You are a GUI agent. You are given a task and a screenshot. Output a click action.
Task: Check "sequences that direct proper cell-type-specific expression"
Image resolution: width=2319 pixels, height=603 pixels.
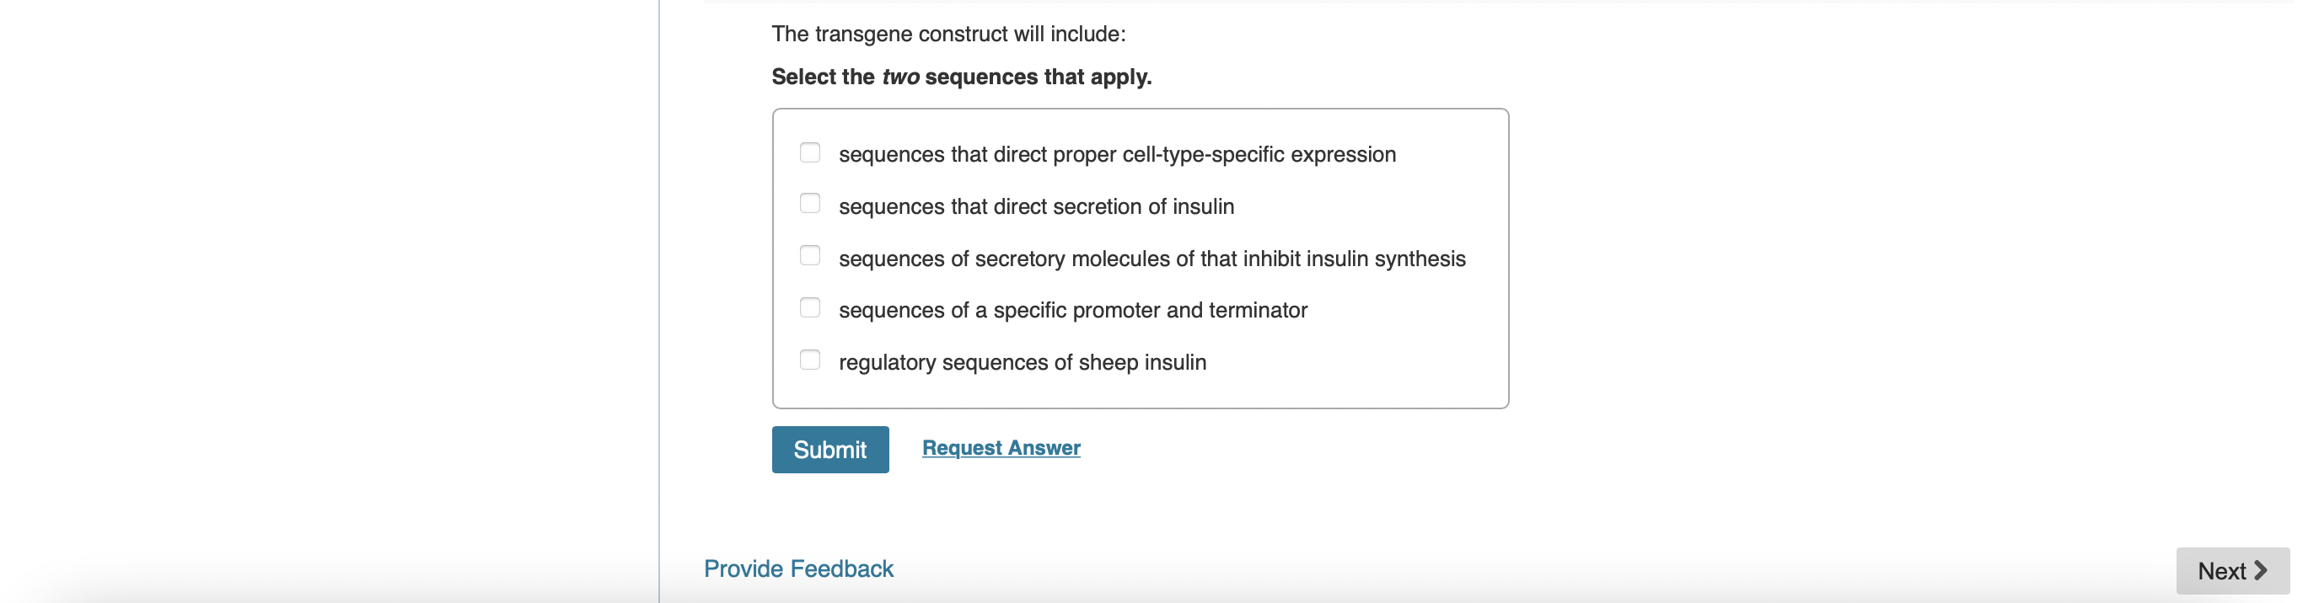click(809, 152)
